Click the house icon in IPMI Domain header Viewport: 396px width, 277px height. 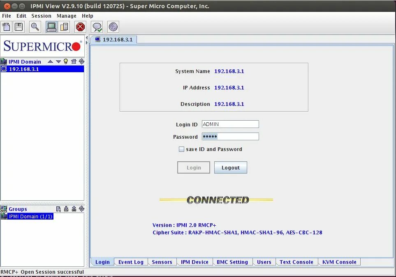[74, 61]
